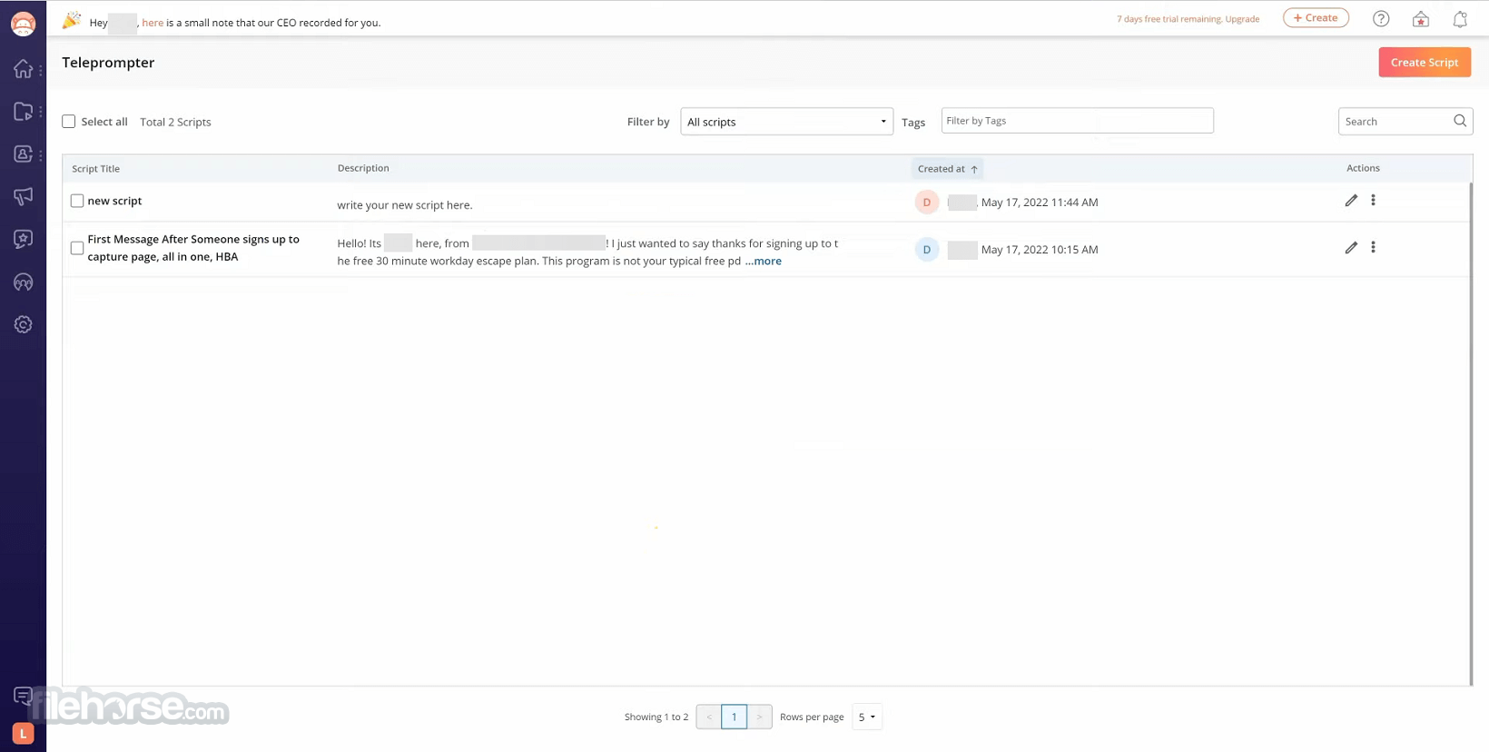This screenshot has height=752, width=1489.
Task: Click the Filter by Tags field
Action: coord(1077,121)
